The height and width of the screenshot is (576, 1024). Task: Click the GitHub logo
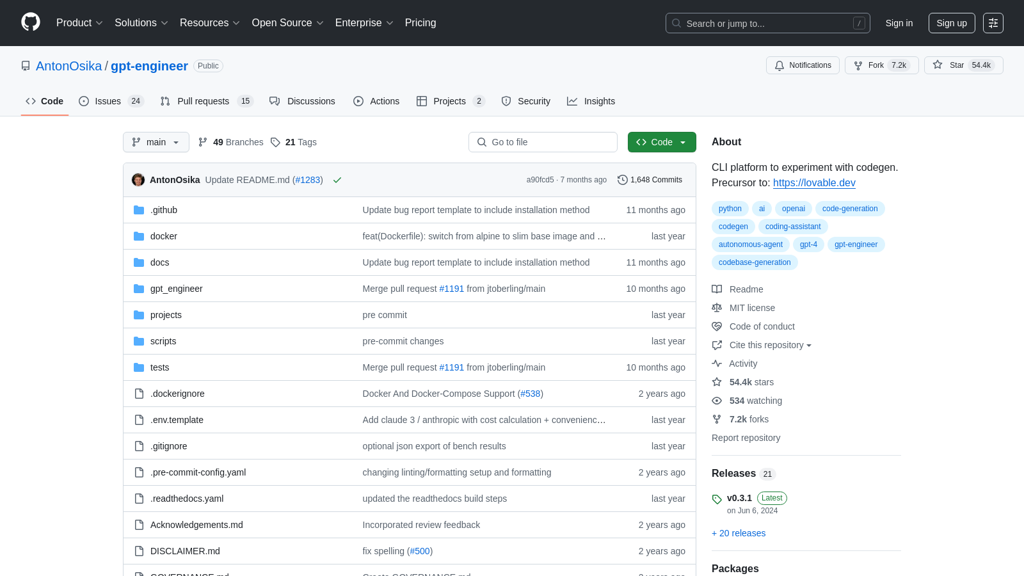pyautogui.click(x=31, y=23)
